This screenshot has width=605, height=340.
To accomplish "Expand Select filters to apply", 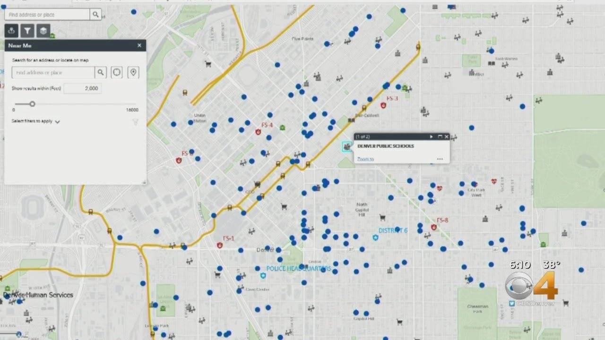I will [36, 121].
